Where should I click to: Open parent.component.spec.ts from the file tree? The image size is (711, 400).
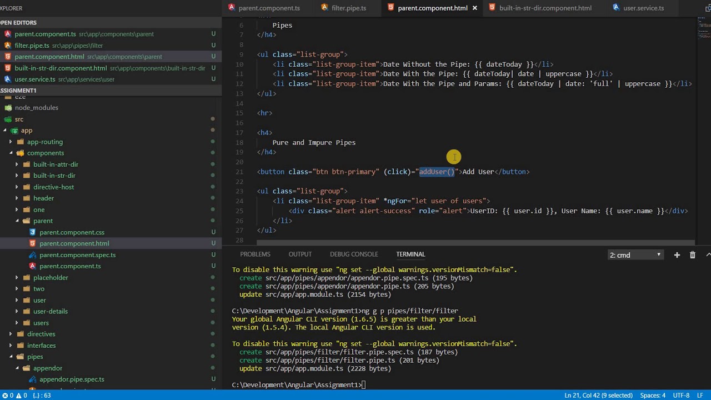pos(77,255)
